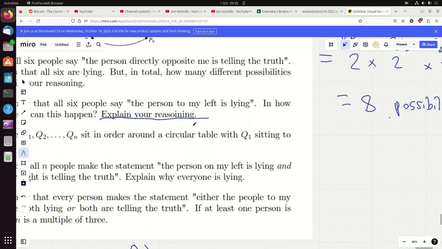This screenshot has height=249, width=442.
Task: Choose the connection line arrow tool
Action: click(23, 112)
